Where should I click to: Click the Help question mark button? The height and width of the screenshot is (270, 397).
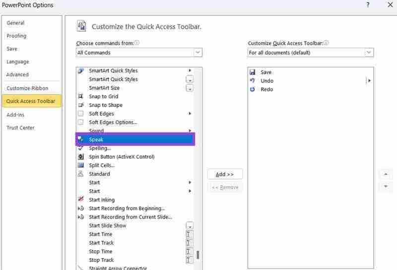point(368,5)
